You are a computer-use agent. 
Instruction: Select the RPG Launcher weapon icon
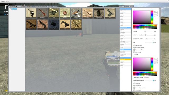click(31, 25)
